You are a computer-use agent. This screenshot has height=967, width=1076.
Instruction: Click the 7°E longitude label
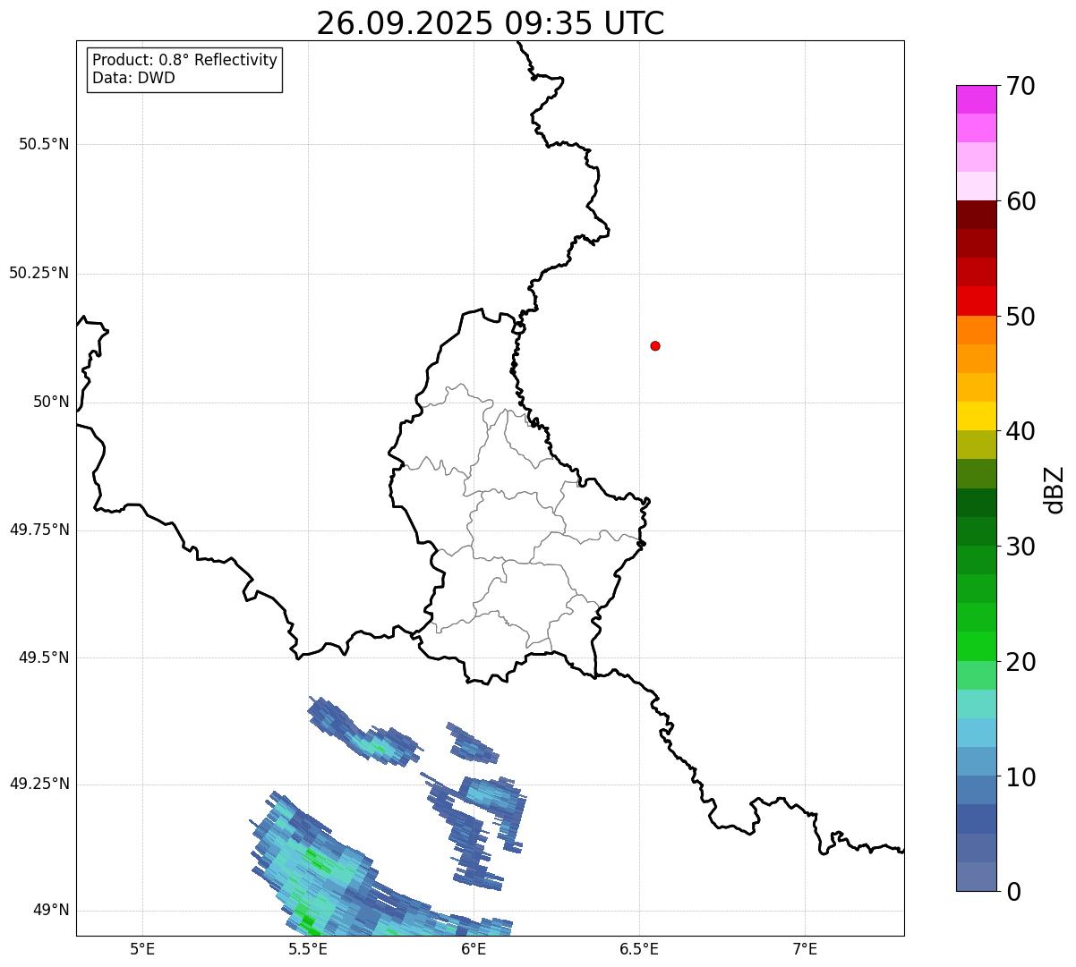coord(805,948)
